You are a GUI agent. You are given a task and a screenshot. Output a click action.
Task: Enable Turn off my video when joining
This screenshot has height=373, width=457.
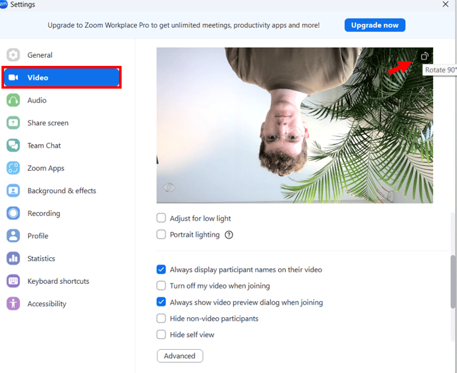[161, 286]
